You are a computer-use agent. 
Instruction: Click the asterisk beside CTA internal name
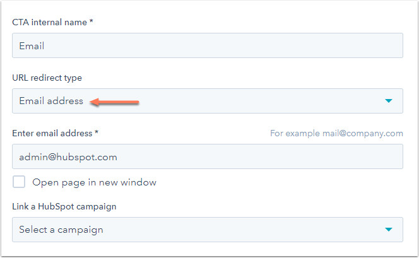[x=92, y=22]
